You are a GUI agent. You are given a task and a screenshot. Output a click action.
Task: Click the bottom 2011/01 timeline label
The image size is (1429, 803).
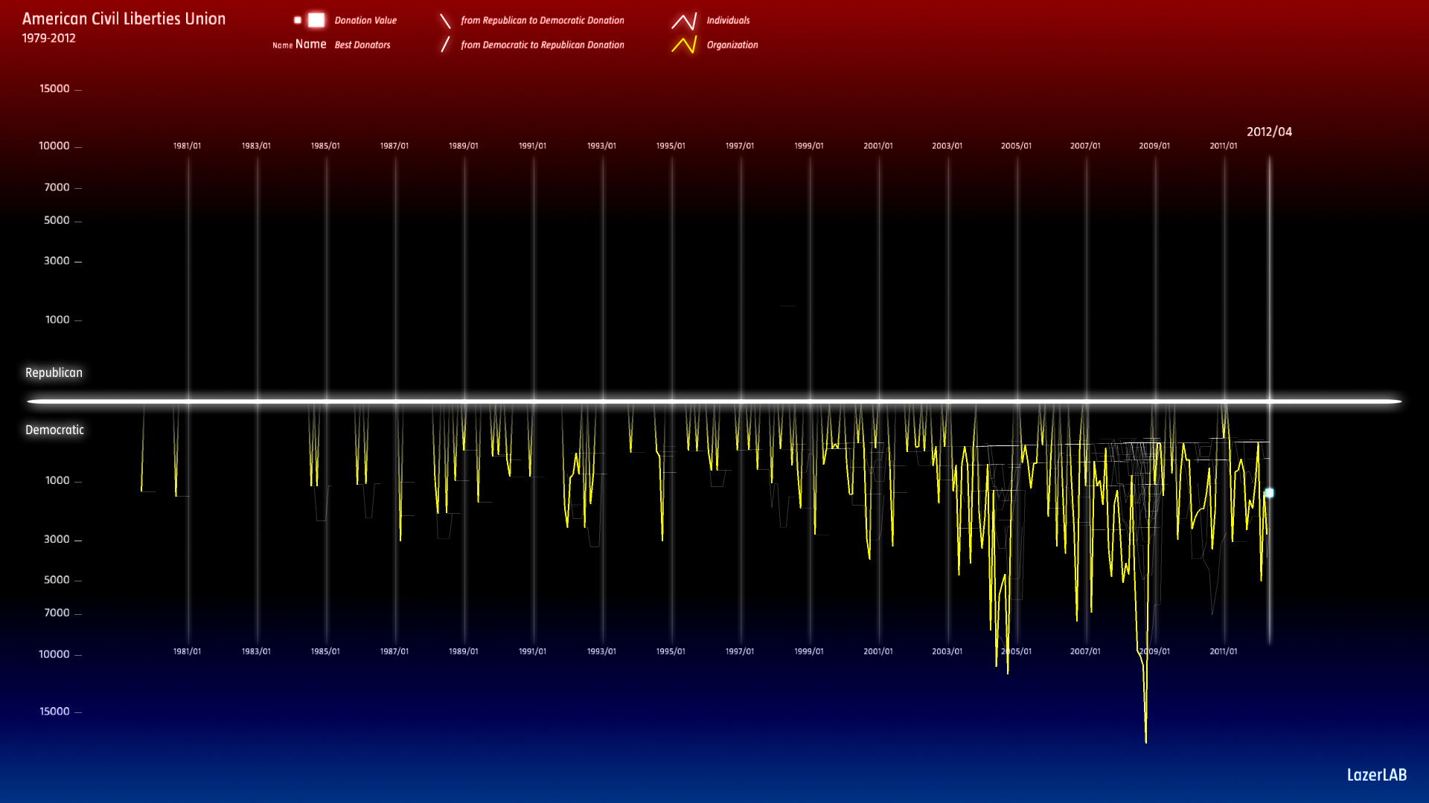(x=1223, y=651)
